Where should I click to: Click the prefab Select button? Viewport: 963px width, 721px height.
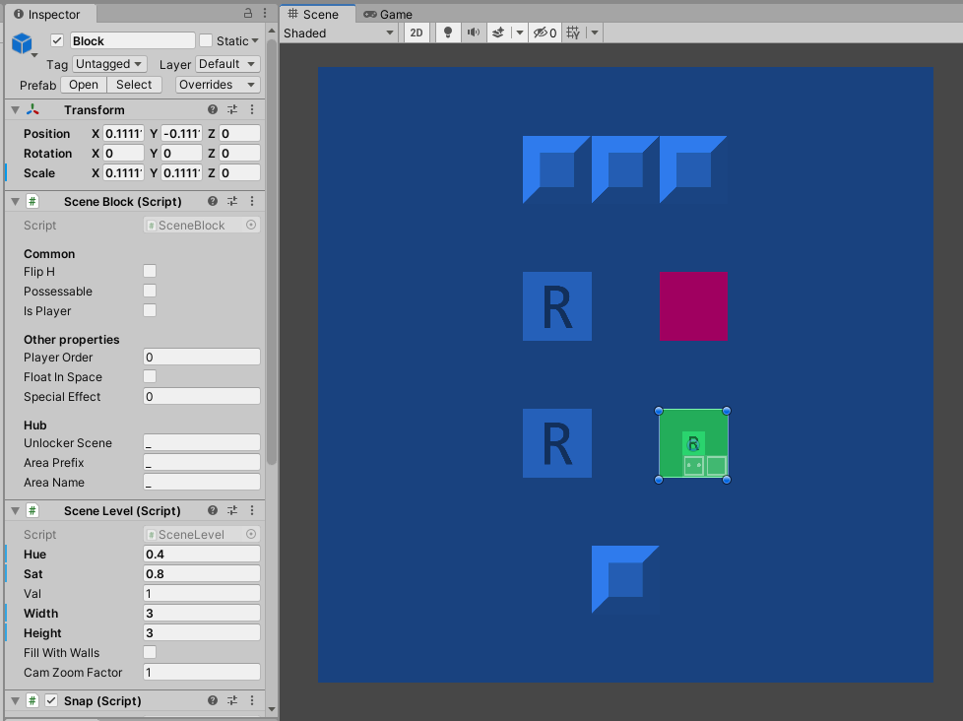pyautogui.click(x=134, y=84)
